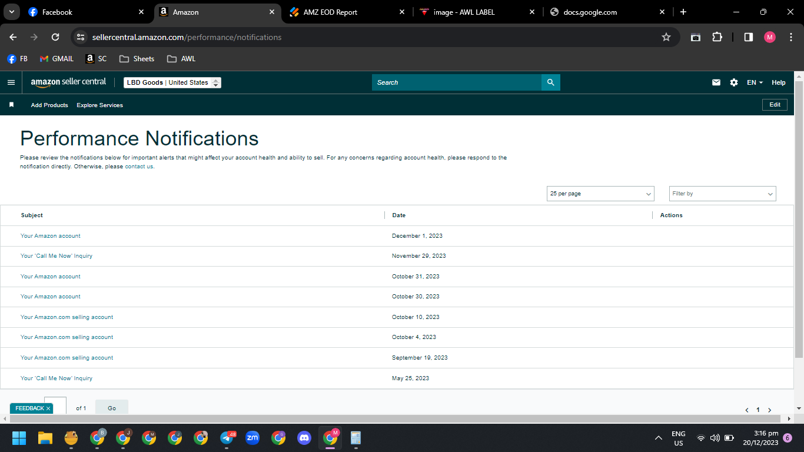Screen dimensions: 804x452
Task: Close the AMZ EOD Report tab
Action: coord(402,12)
